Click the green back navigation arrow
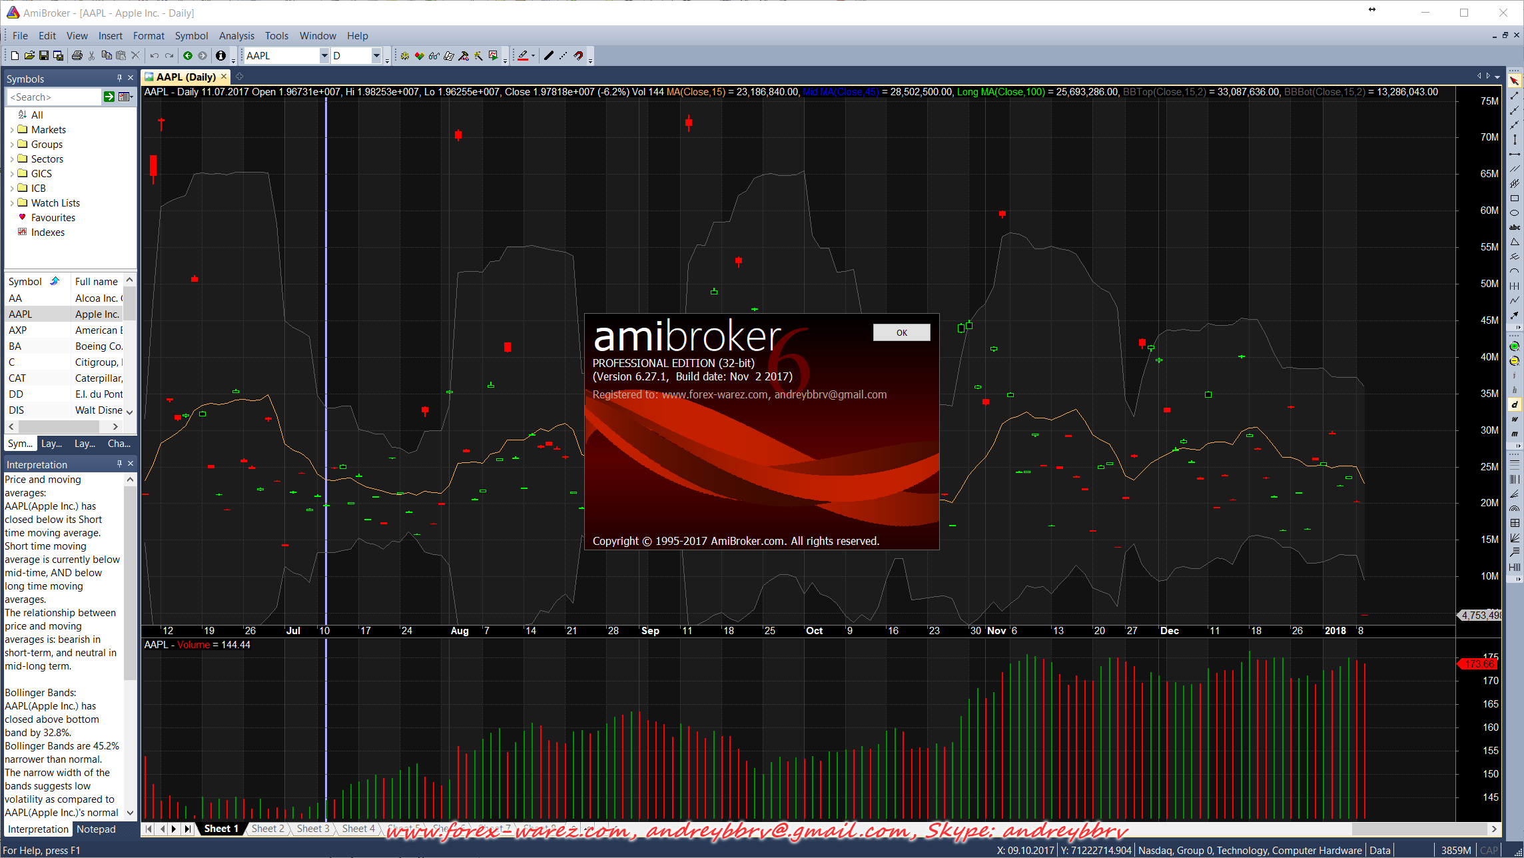The width and height of the screenshot is (1524, 858). 188,56
